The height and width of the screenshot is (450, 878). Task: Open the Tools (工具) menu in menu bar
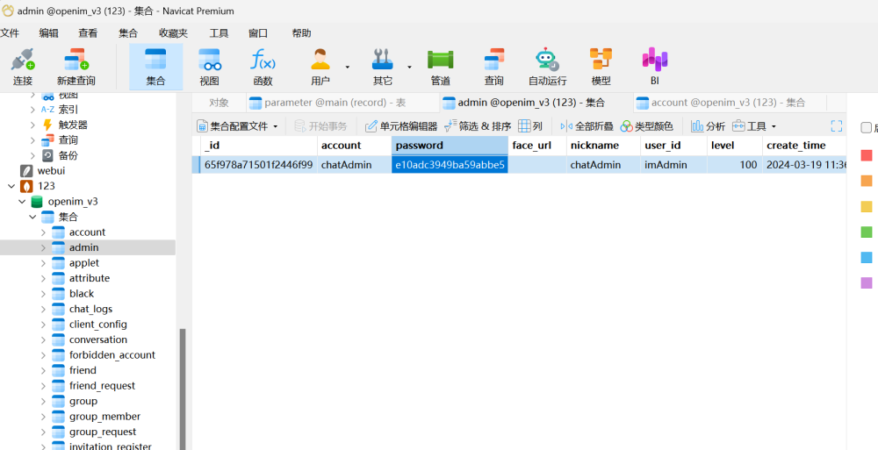click(219, 32)
